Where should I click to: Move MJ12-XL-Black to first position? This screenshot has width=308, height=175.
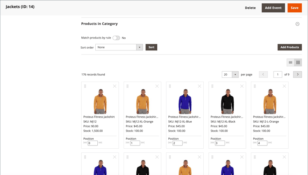tap(212, 143)
